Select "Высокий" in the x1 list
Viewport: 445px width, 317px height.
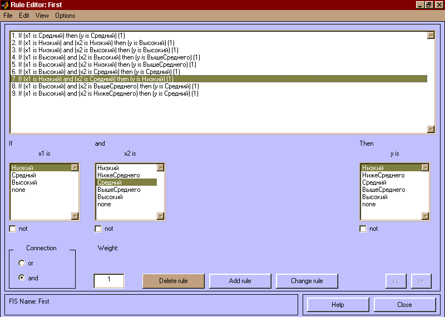tap(24, 182)
